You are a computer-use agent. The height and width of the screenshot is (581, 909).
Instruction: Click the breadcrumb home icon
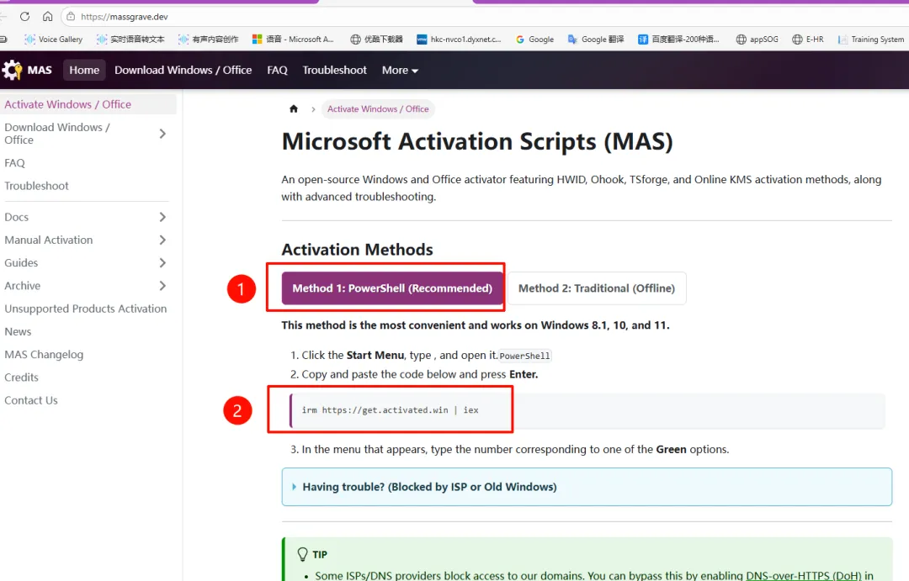(294, 109)
